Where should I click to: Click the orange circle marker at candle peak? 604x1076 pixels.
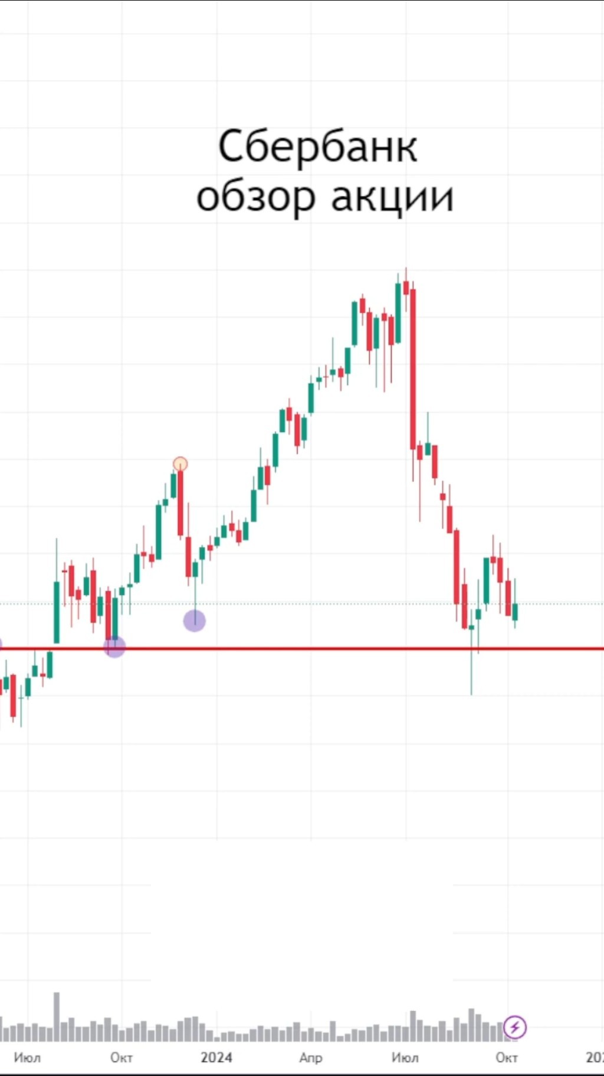tap(180, 464)
